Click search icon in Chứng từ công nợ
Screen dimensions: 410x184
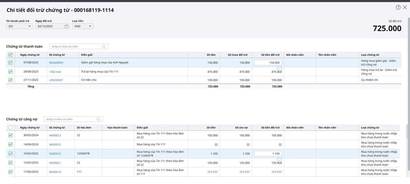[x=98, y=119]
